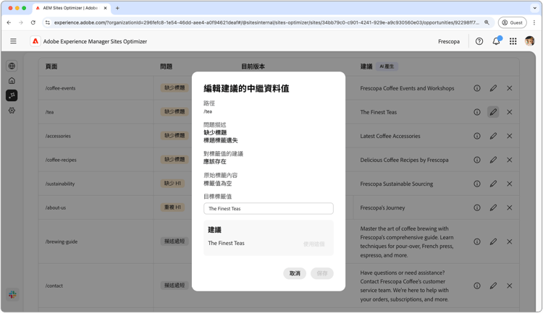Viewport: 543px width, 313px height.
Task: Click the AI 產生 badge
Action: click(387, 67)
